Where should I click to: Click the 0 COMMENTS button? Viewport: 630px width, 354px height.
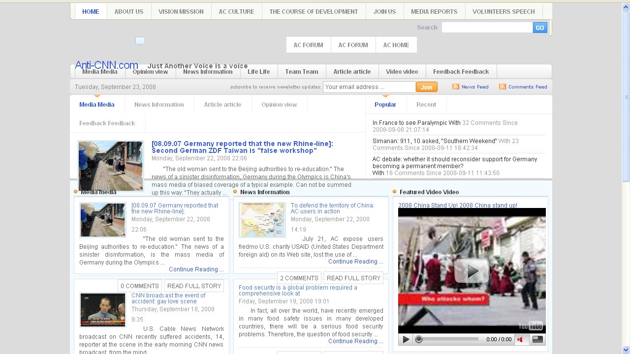(140, 286)
